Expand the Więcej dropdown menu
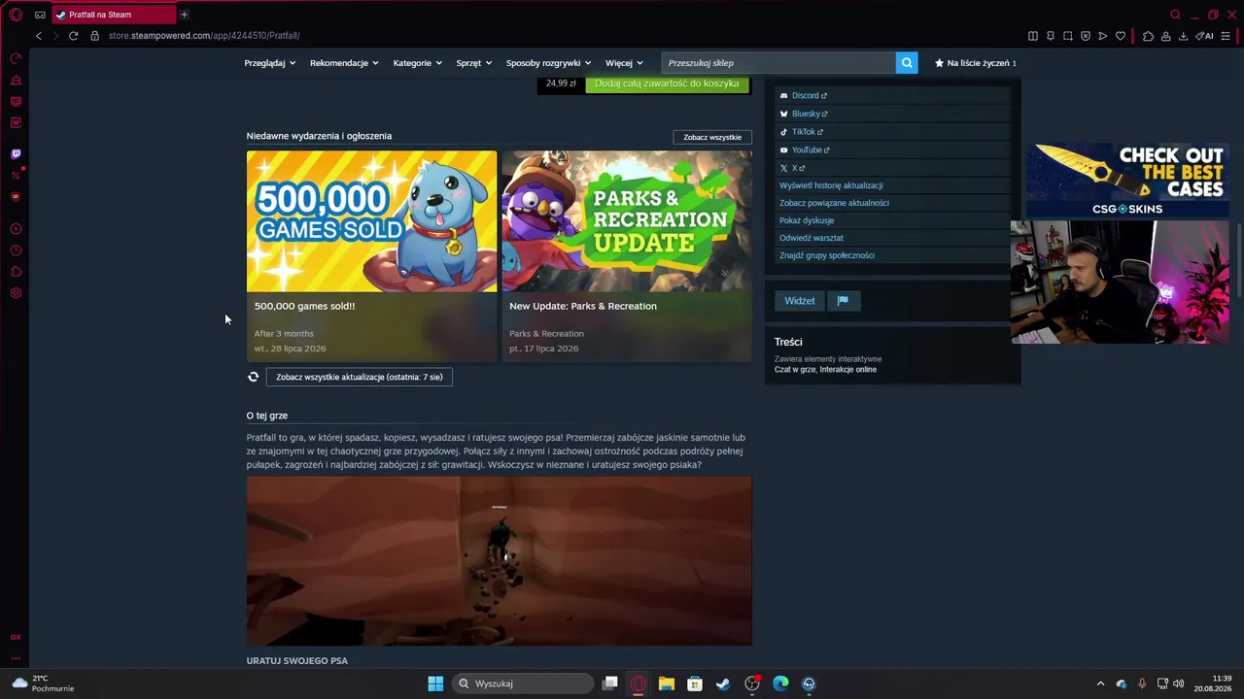The image size is (1244, 699). (x=624, y=63)
